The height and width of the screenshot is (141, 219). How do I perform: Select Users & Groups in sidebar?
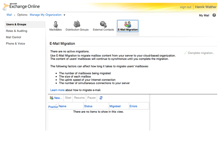coord(25,24)
